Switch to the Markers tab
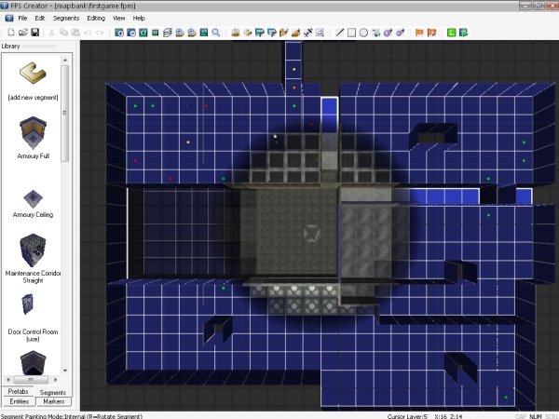The image size is (559, 419). pyautogui.click(x=53, y=401)
